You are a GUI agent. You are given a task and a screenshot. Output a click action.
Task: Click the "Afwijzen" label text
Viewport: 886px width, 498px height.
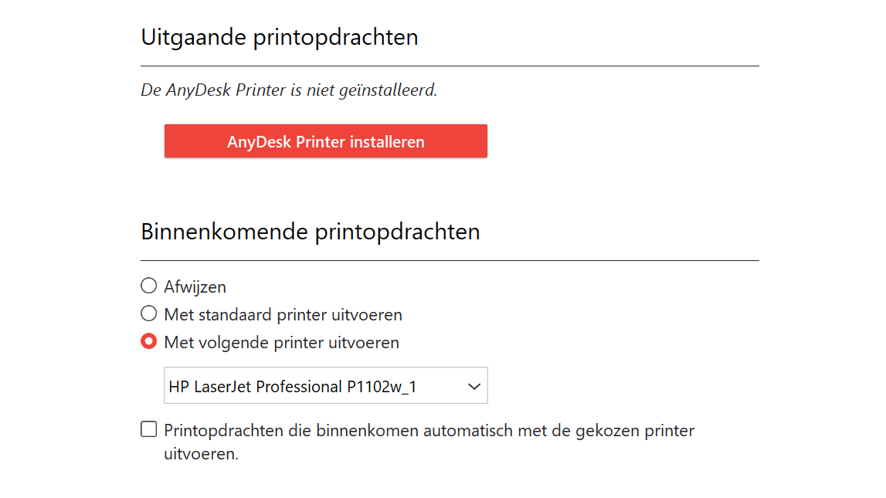pos(195,287)
